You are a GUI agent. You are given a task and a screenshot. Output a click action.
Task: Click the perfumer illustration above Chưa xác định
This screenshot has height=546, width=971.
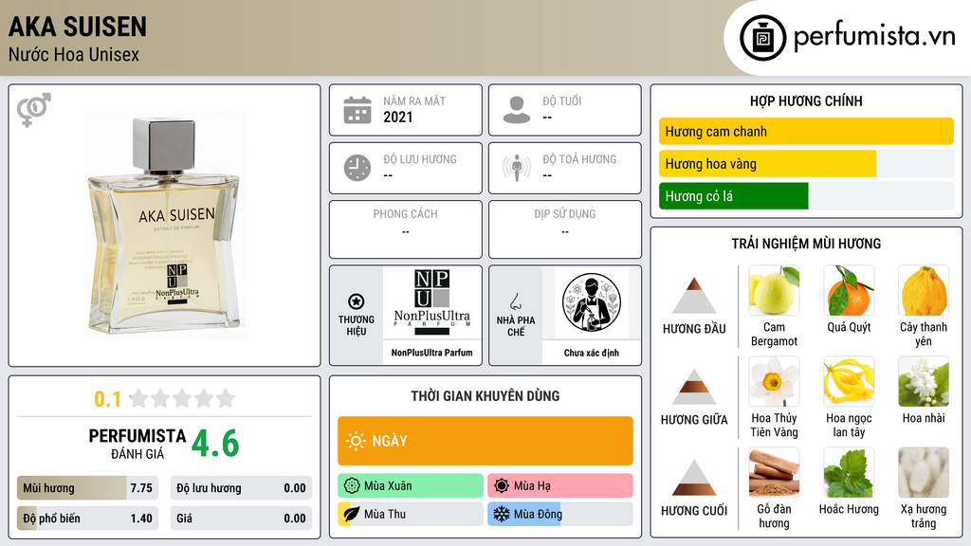592,302
